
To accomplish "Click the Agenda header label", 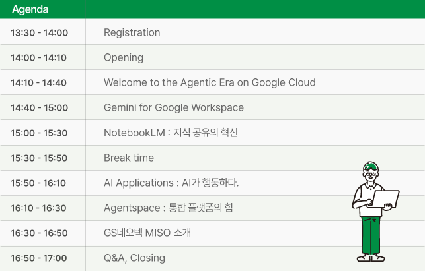I will (30, 9).
